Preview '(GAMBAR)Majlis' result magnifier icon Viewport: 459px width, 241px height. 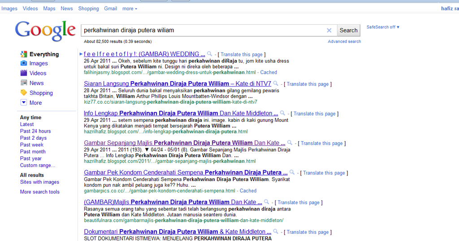266,202
